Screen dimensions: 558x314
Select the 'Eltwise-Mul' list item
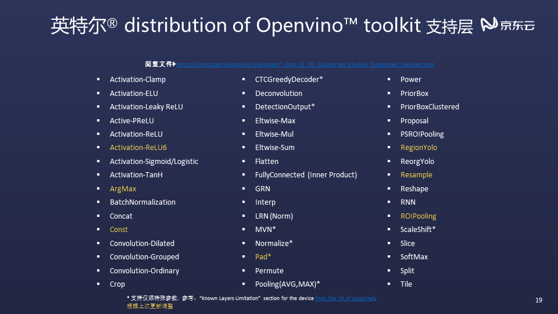274,134
